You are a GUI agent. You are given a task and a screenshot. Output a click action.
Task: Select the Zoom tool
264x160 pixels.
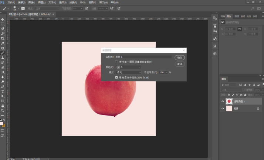(3, 111)
